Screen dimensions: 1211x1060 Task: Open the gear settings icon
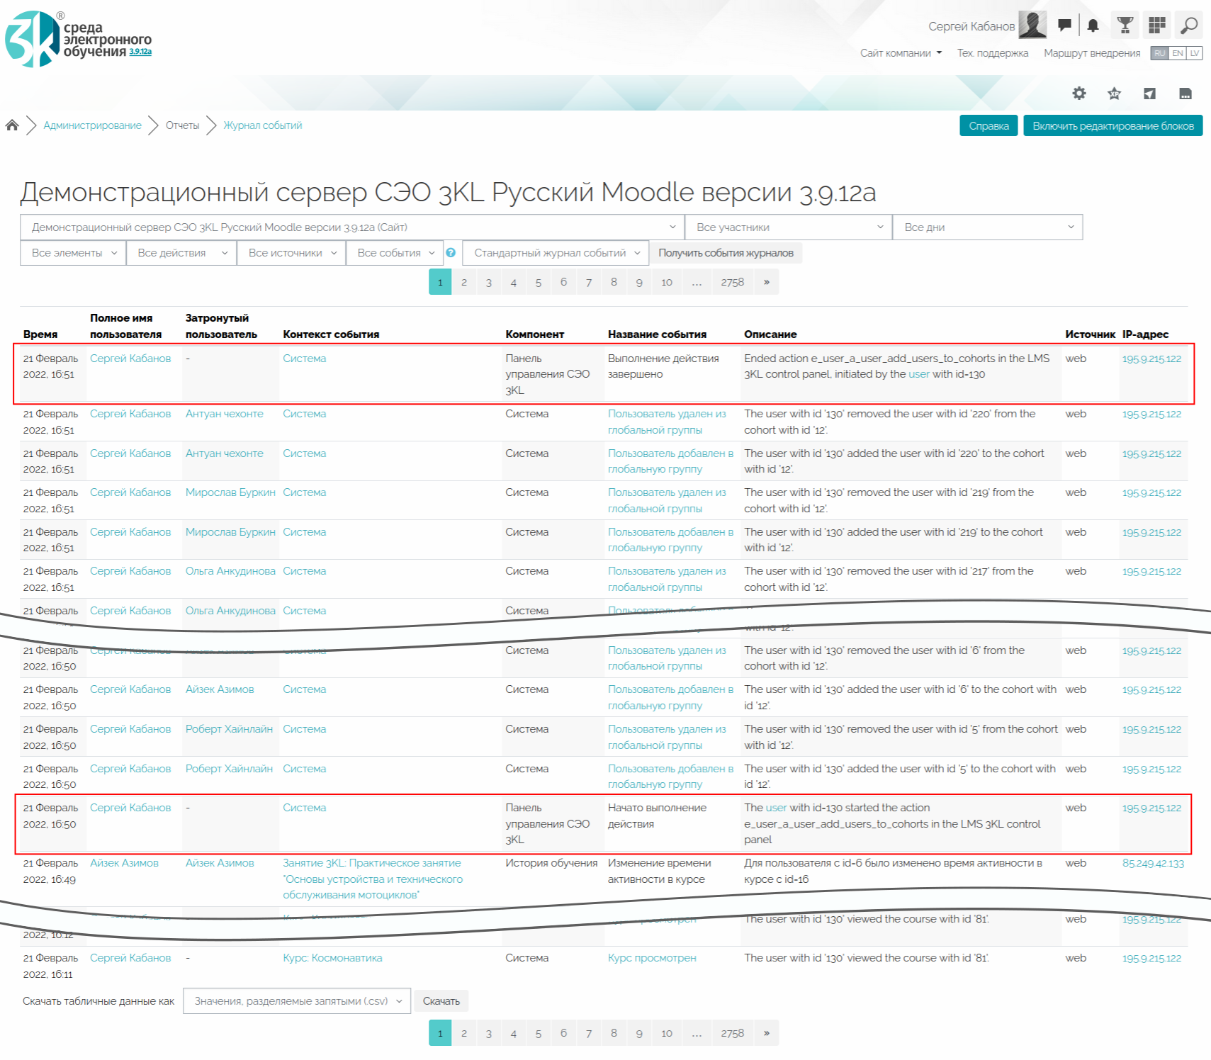point(1078,94)
